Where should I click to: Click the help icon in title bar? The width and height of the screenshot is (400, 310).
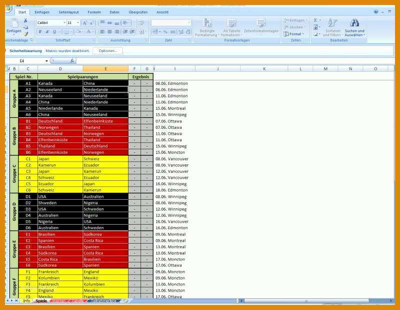click(376, 11)
